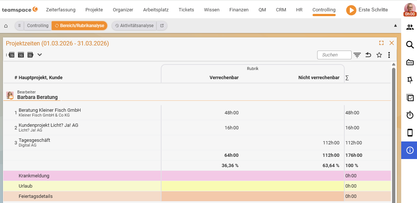Open the three-dot more menu
The image size is (417, 203).
[389, 55]
